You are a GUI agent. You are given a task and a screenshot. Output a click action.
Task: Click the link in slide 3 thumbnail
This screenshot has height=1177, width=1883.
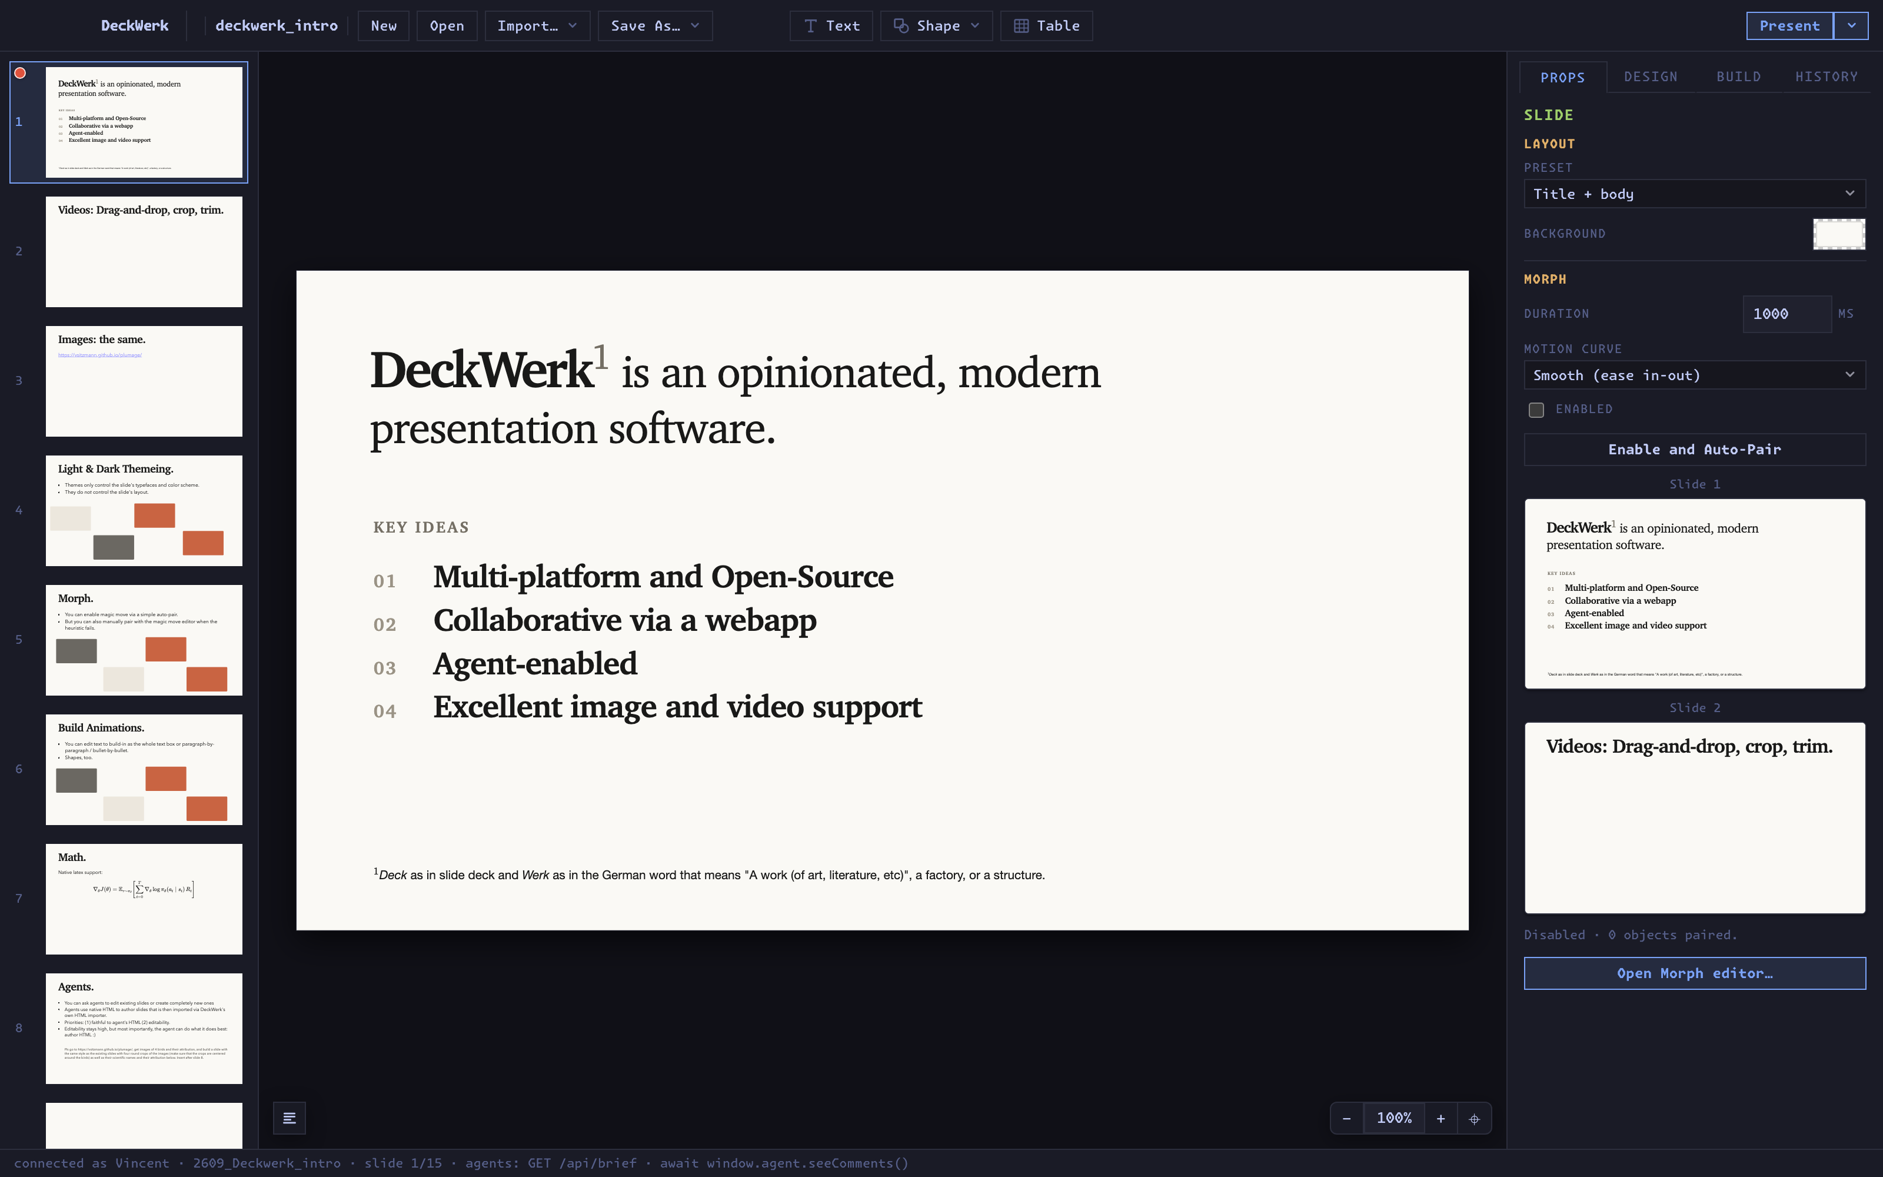(99, 355)
